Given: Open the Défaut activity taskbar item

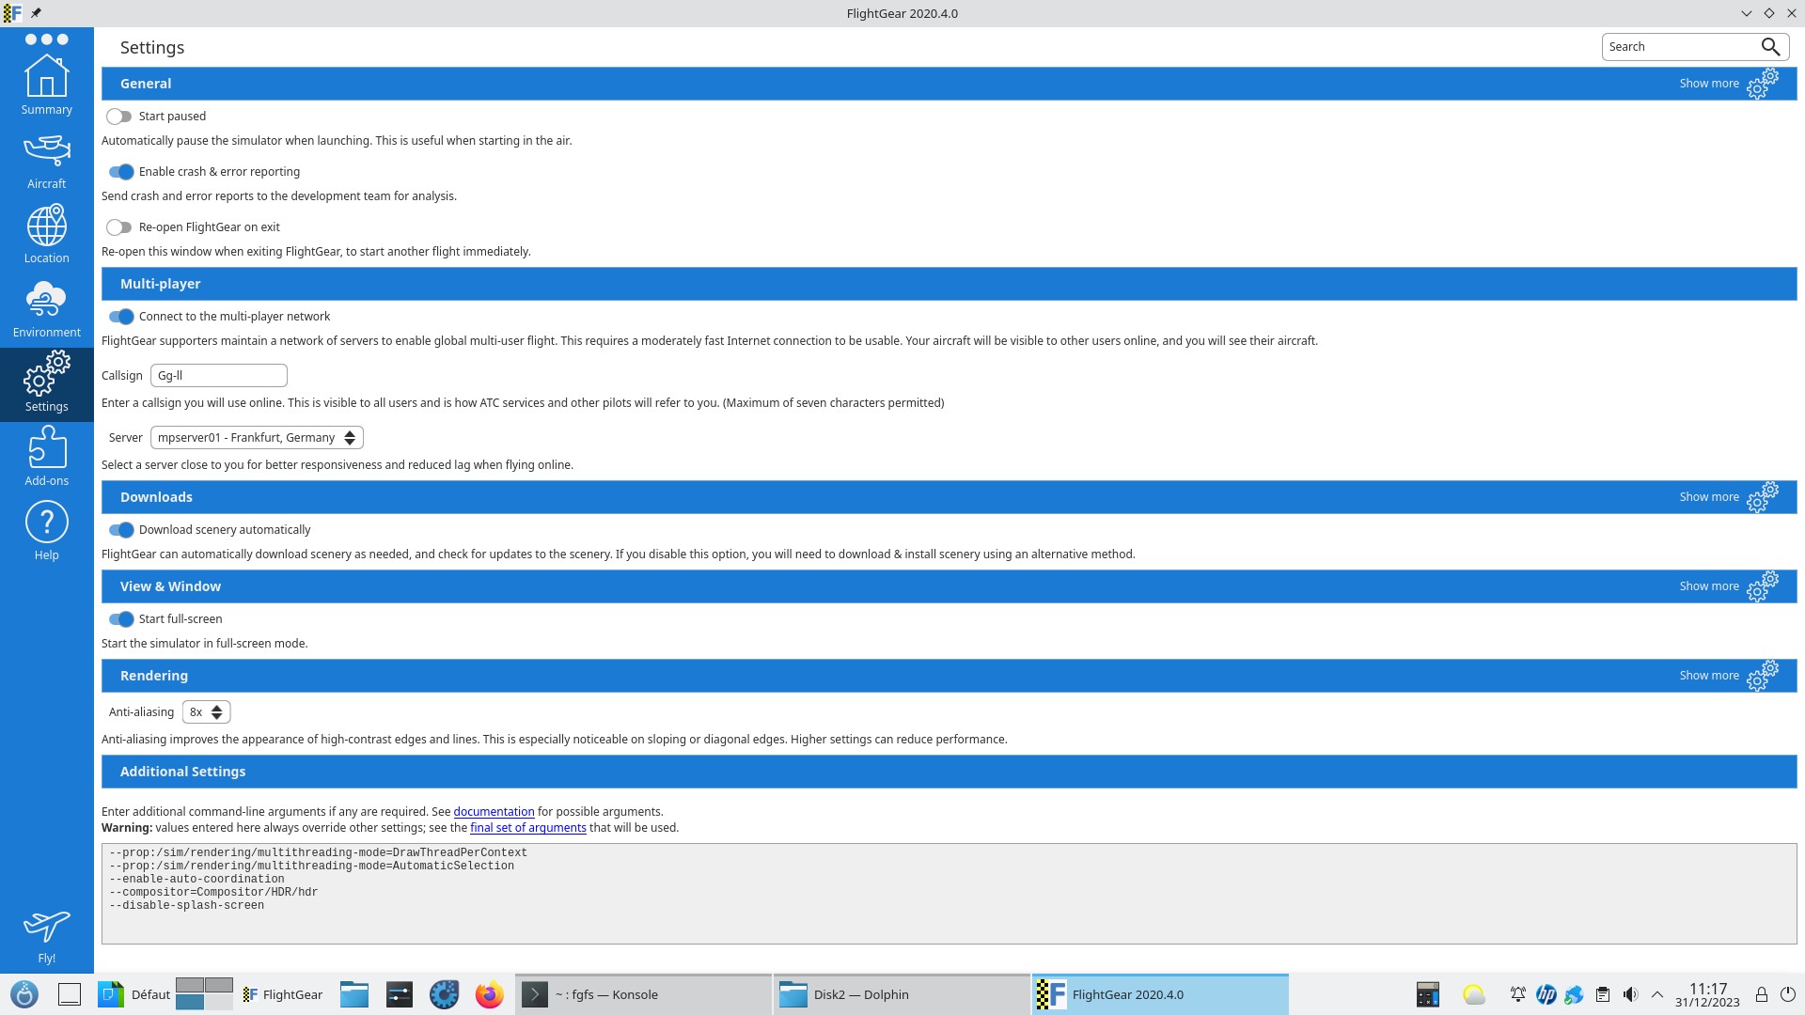Looking at the screenshot, I should click(x=133, y=994).
